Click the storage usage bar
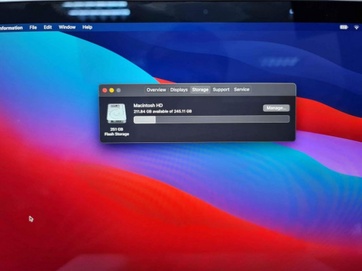Viewport: 362px width, 271px height. pyautogui.click(x=211, y=119)
